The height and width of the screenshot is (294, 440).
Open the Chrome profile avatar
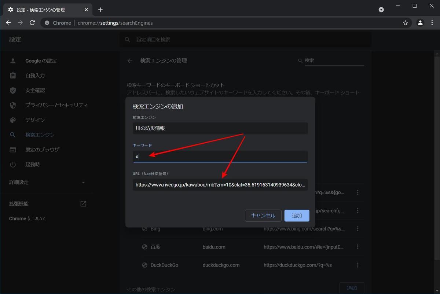420,23
